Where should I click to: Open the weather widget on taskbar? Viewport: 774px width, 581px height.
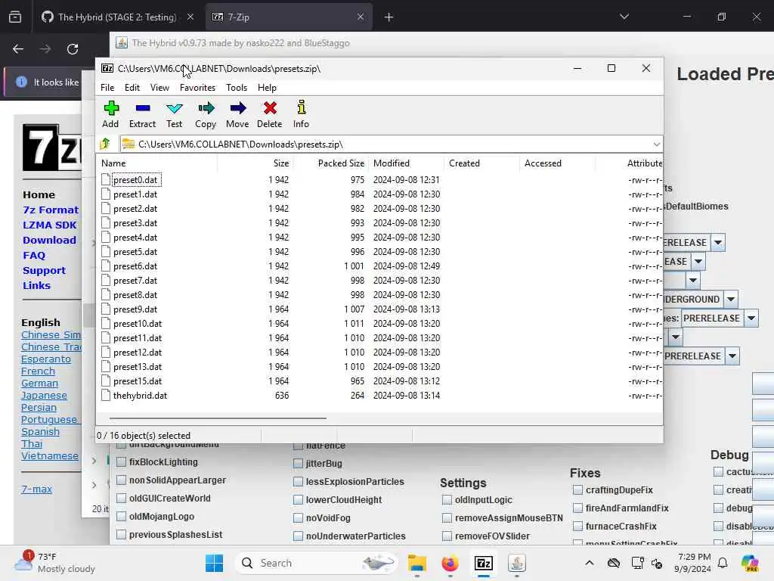pyautogui.click(x=54, y=562)
